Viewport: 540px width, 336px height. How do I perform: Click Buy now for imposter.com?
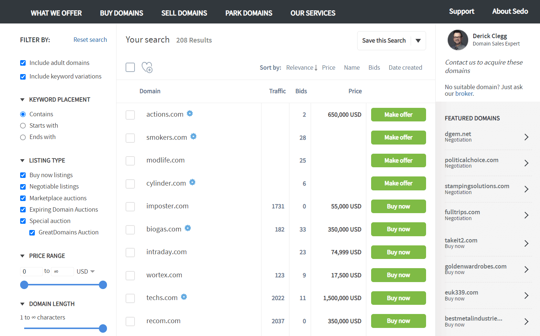(x=398, y=206)
